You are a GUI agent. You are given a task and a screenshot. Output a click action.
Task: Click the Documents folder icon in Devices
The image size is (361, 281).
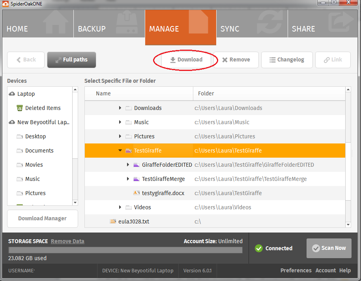(x=20, y=151)
